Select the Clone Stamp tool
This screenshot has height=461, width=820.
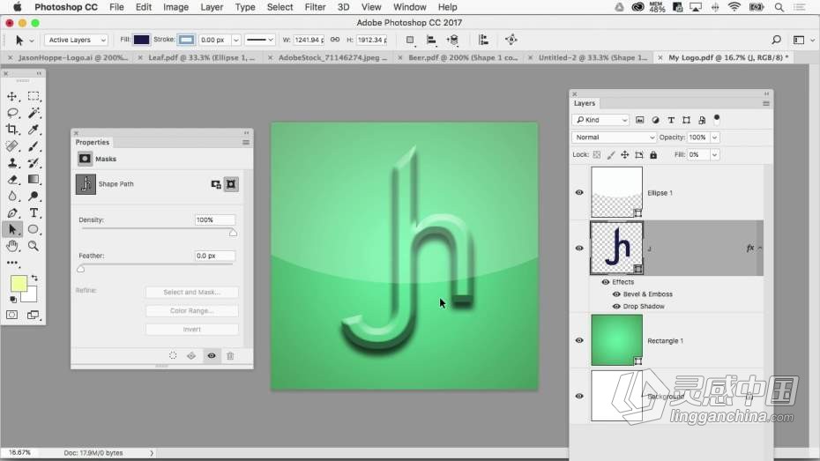click(12, 163)
